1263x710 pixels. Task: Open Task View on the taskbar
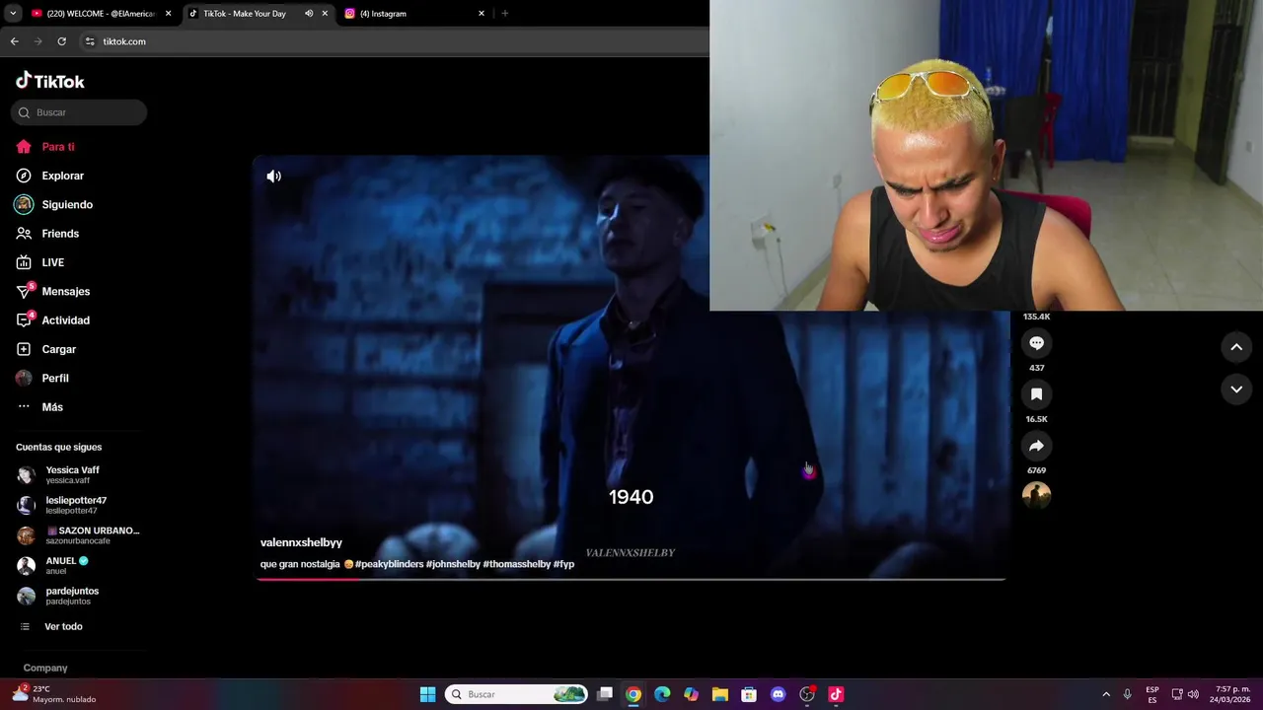(605, 694)
